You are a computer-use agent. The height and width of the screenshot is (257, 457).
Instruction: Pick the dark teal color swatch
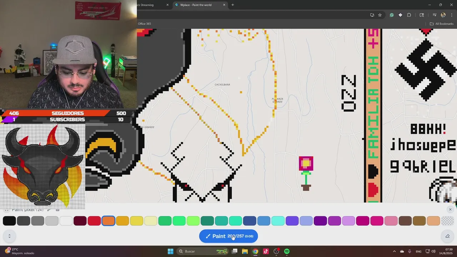[207, 221]
